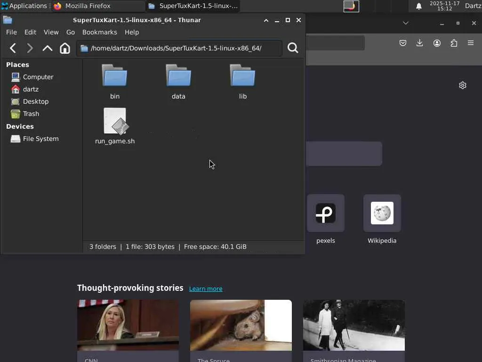Open the Bookmarks menu
Viewport: 482px width, 362px height.
[x=100, y=33]
